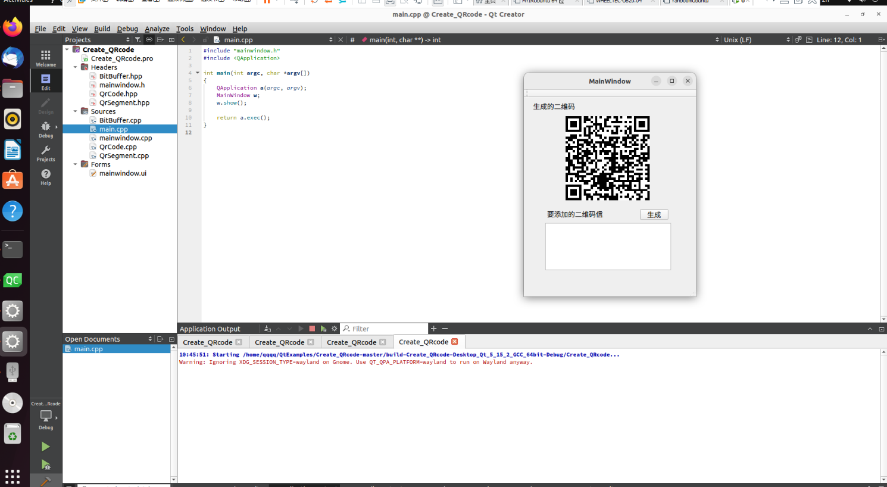Go back in editor navigation history
This screenshot has height=487, width=887.
coord(183,40)
